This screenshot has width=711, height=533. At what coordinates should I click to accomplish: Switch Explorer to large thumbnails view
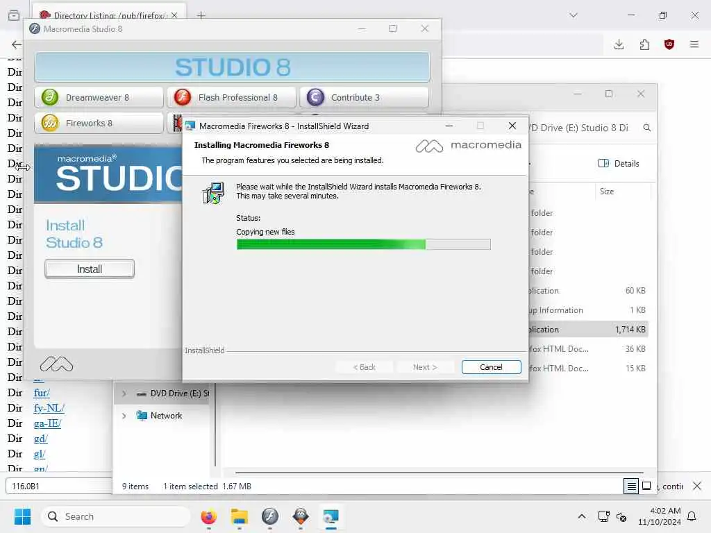(x=647, y=486)
